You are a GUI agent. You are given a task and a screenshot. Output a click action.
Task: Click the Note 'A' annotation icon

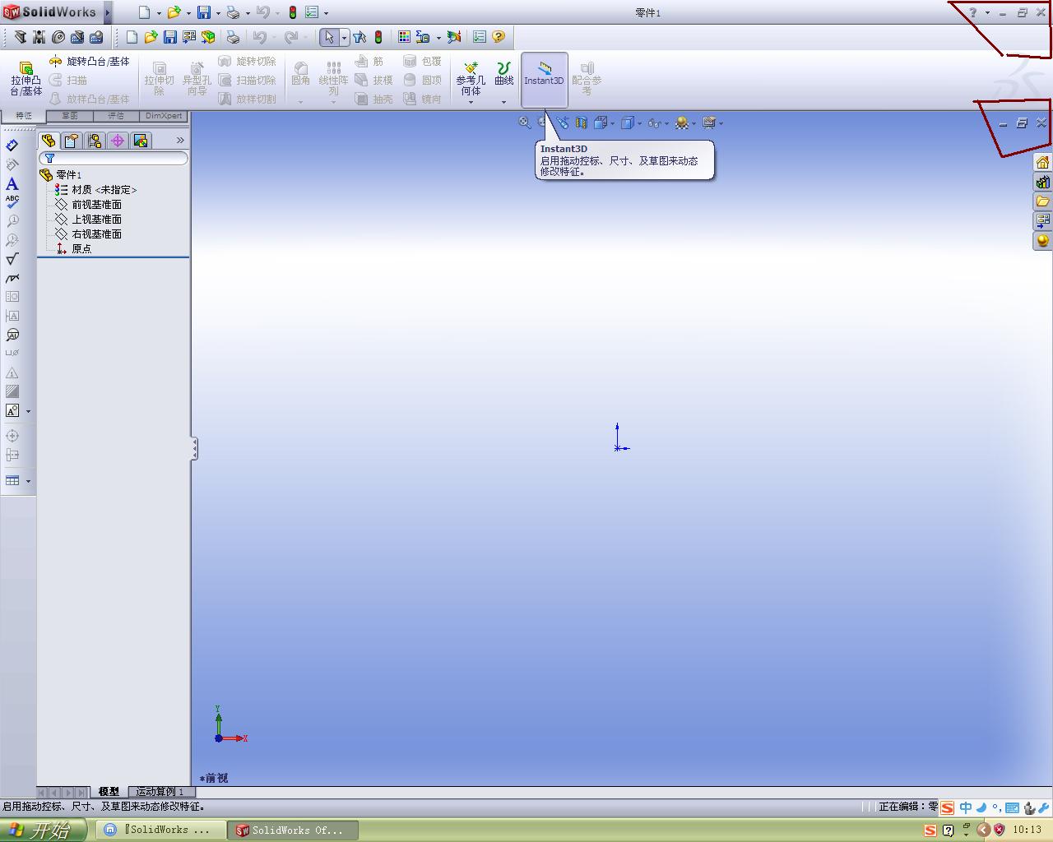(12, 183)
